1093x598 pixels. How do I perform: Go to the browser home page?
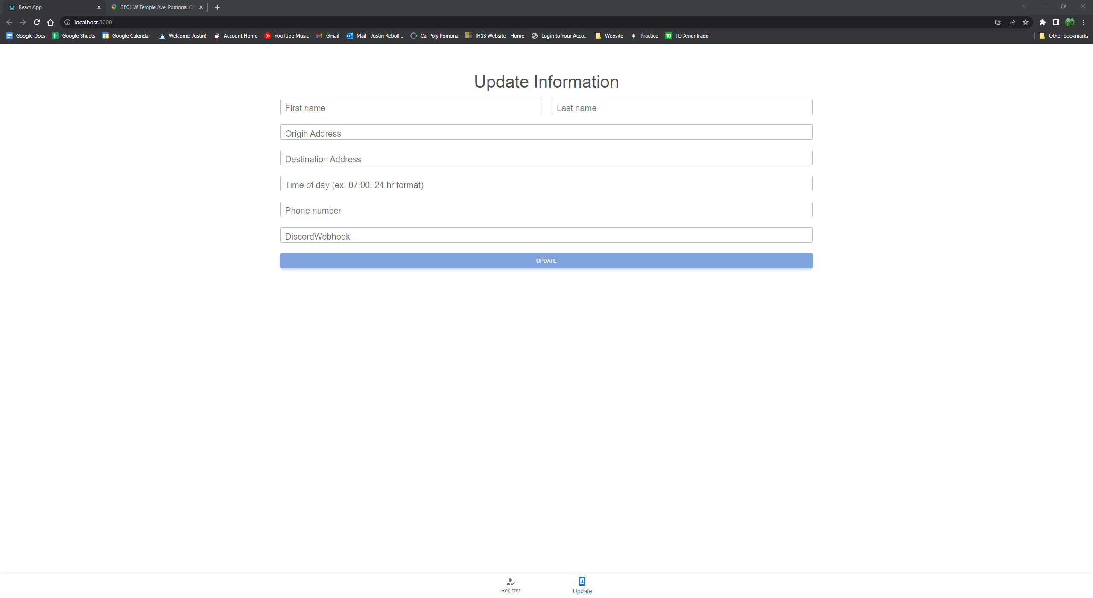[x=50, y=22]
